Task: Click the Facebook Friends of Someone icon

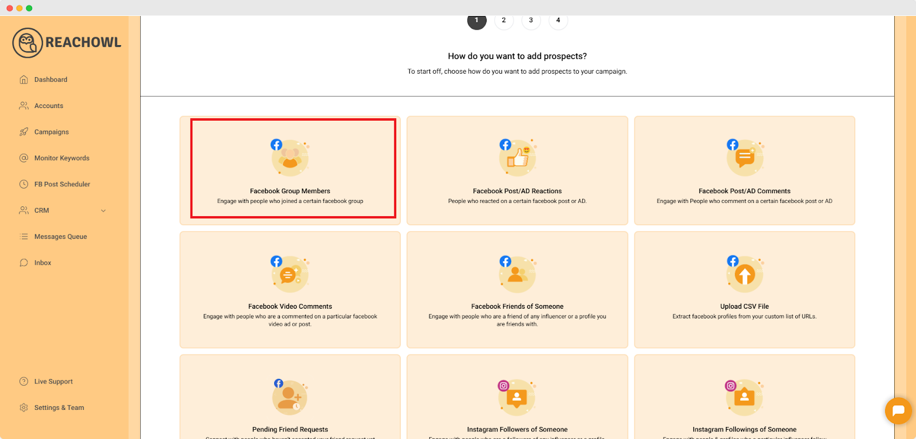Action: click(518, 274)
